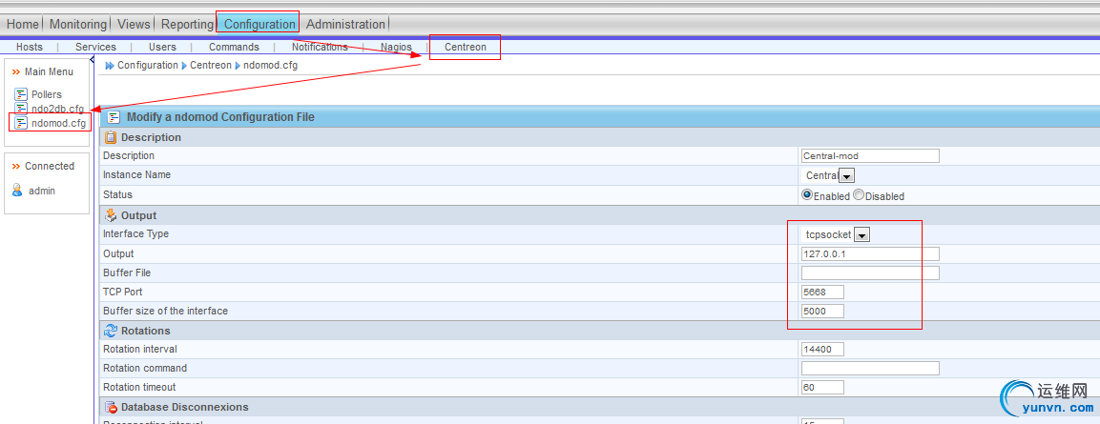Click the Description section clipboard icon
This screenshot has width=1100, height=424.
(110, 137)
